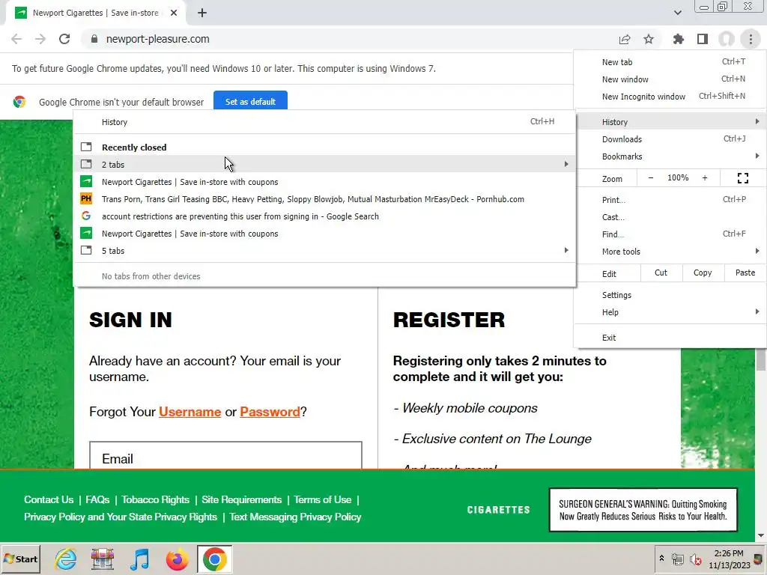Open the Terms of Use footer link
The height and width of the screenshot is (575, 767).
(x=322, y=499)
